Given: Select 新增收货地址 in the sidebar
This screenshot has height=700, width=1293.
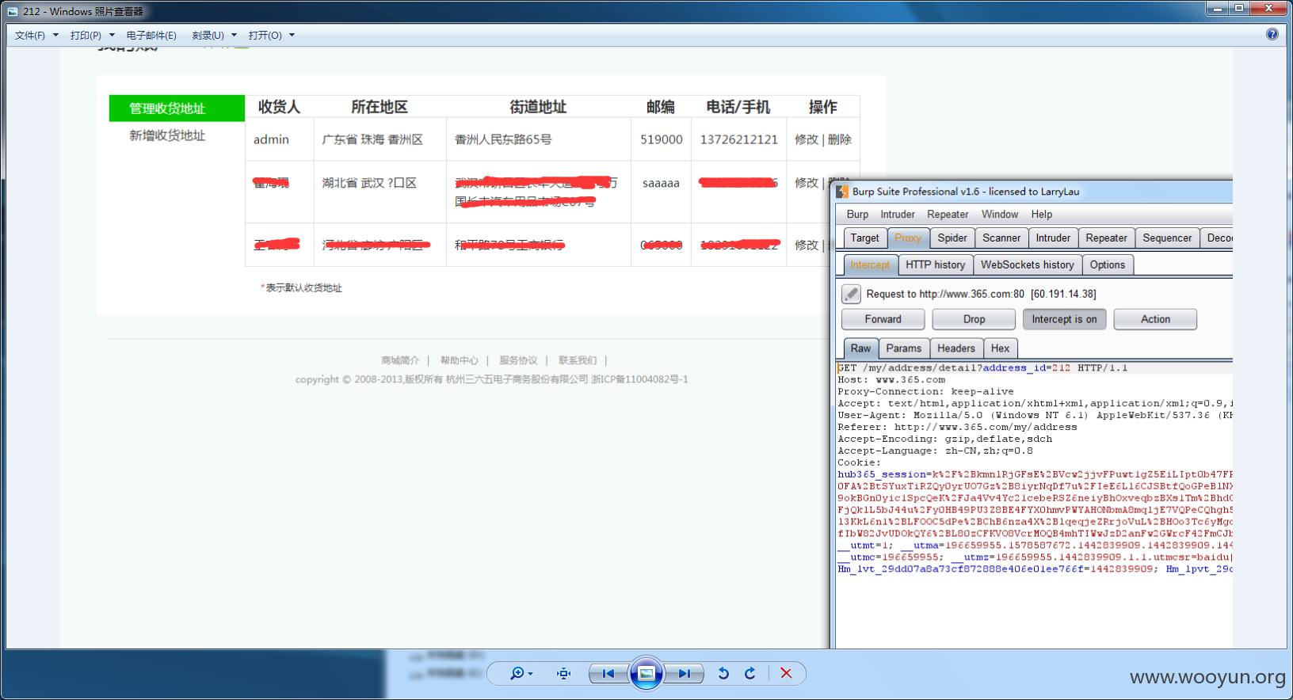Looking at the screenshot, I should [167, 135].
